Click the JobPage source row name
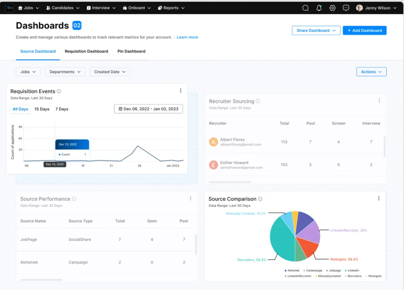 point(29,239)
